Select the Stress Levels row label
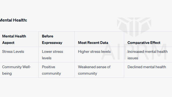Image resolution: width=172 pixels, height=97 pixels. pos(13,51)
